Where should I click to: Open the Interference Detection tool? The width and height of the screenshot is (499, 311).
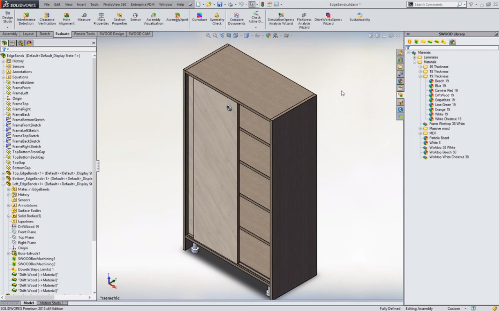(26, 19)
